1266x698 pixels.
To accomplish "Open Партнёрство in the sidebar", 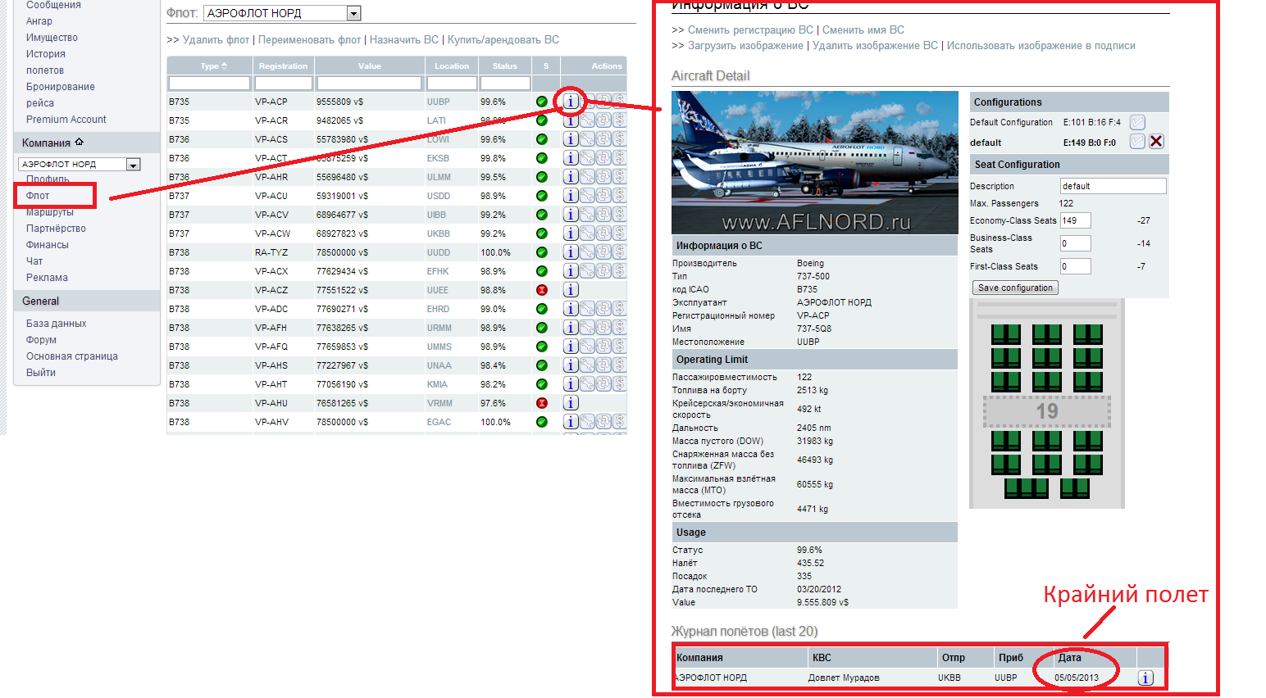I will (56, 229).
